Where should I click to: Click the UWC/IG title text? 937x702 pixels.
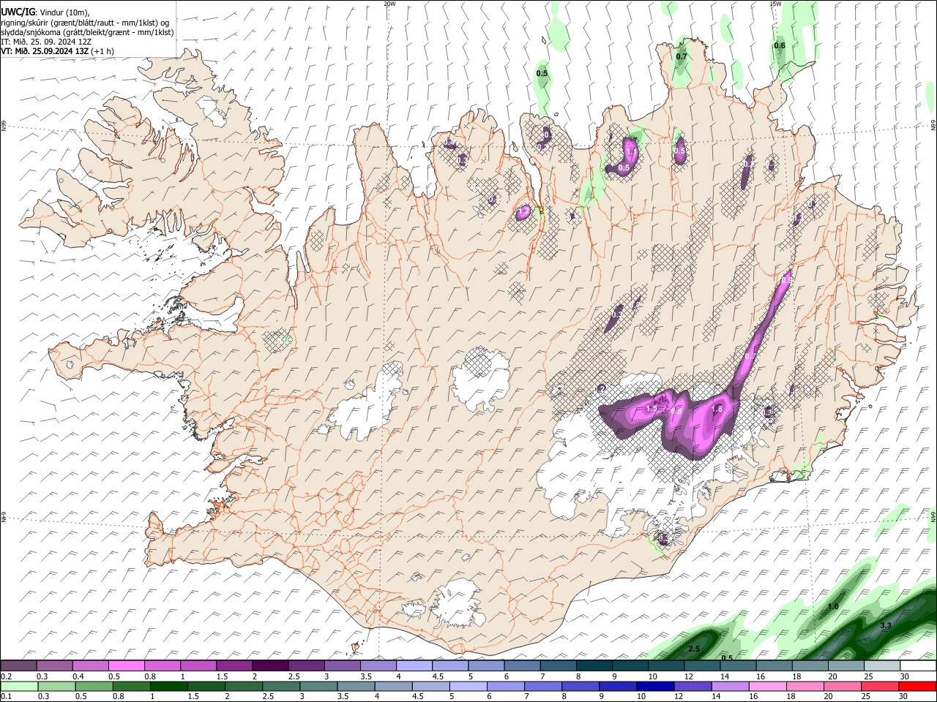[x=17, y=12]
